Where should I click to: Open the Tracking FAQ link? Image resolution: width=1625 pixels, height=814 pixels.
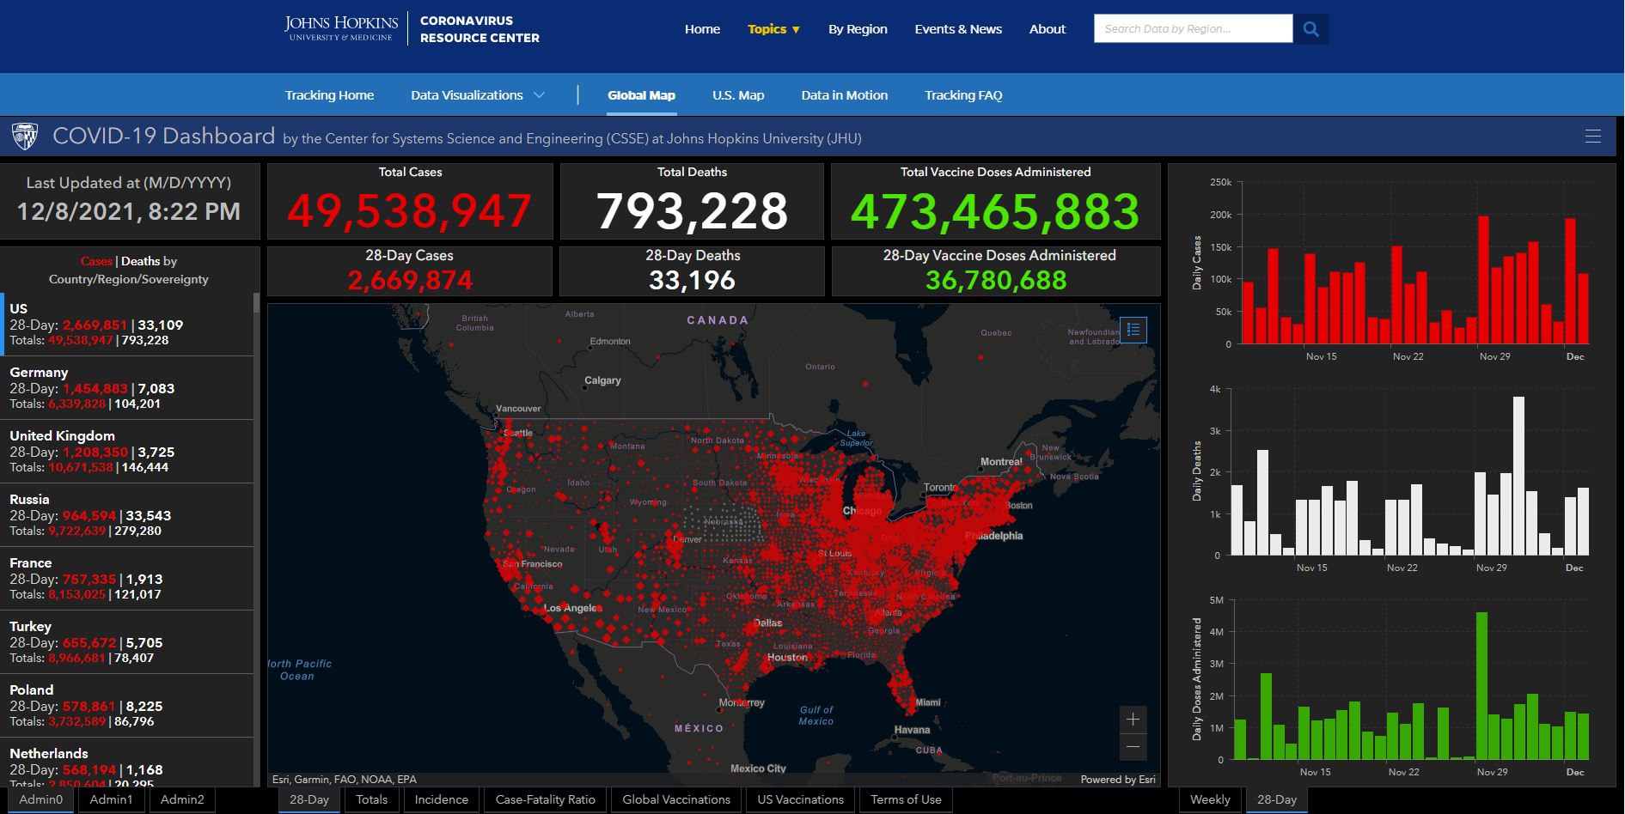pyautogui.click(x=963, y=95)
